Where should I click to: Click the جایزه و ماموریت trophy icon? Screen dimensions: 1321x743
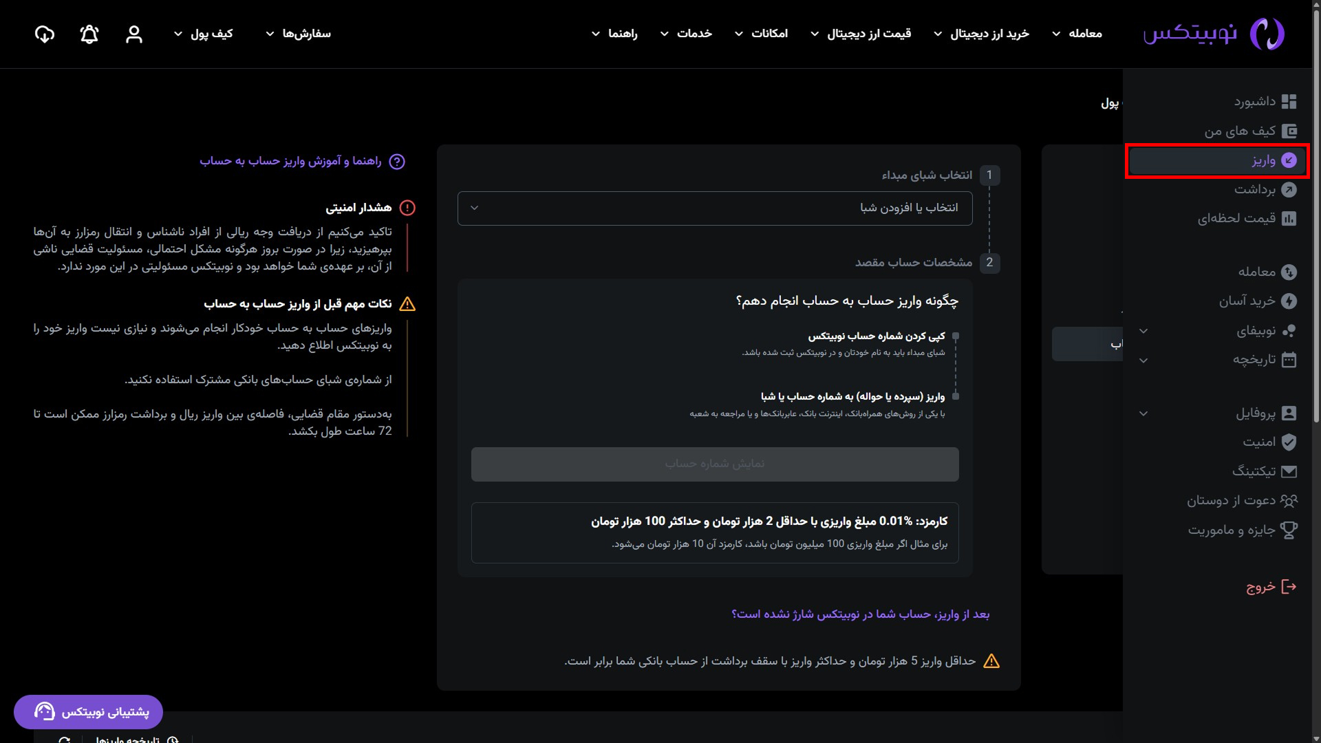1289,530
